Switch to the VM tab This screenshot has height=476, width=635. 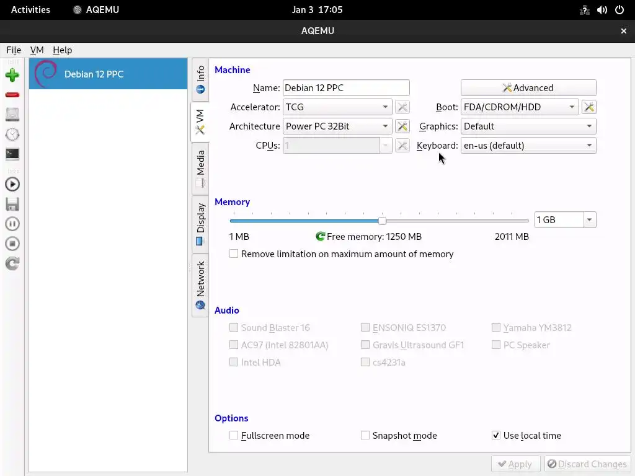[x=200, y=122]
